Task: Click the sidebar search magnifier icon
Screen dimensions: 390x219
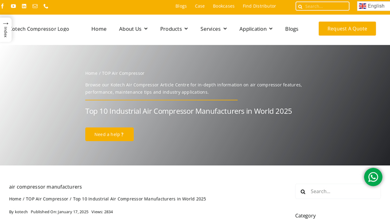Action: (x=303, y=191)
